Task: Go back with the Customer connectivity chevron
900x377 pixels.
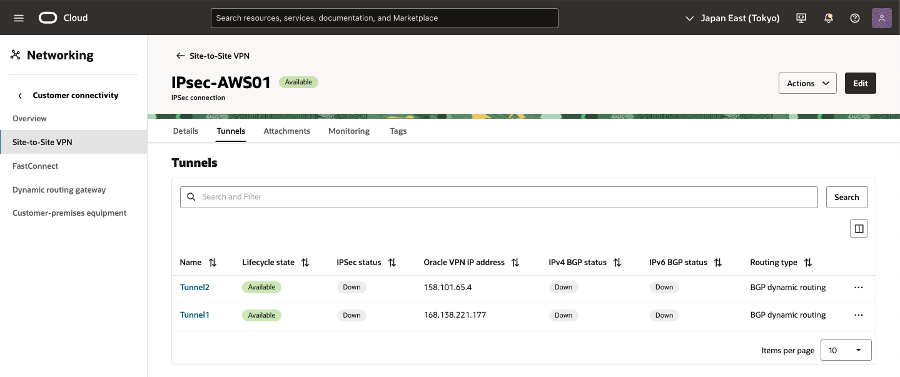Action: 20,96
